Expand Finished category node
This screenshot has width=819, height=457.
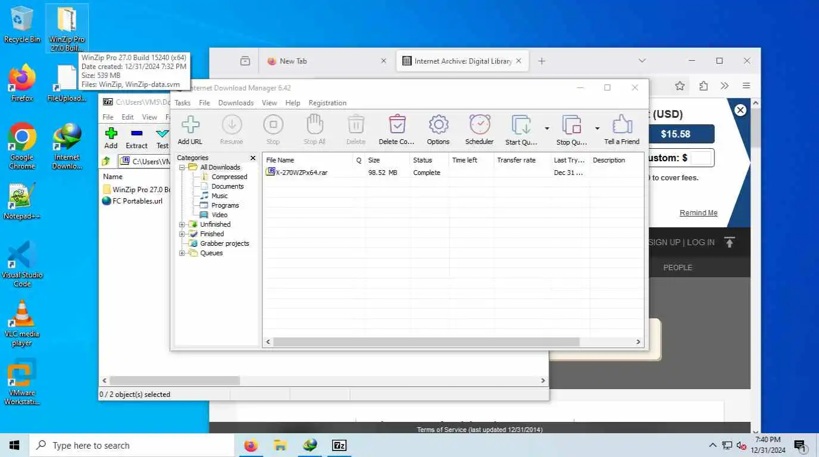click(182, 234)
